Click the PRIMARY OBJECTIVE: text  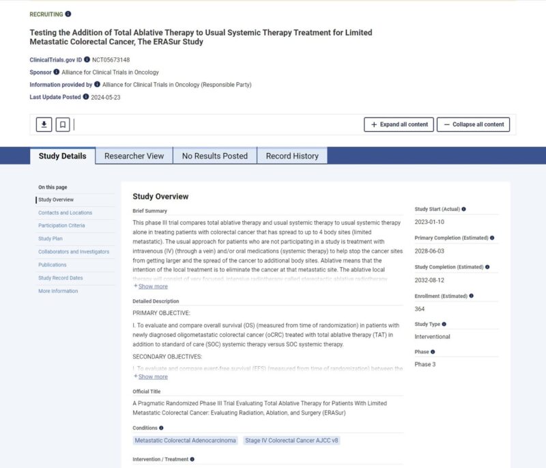click(161, 313)
